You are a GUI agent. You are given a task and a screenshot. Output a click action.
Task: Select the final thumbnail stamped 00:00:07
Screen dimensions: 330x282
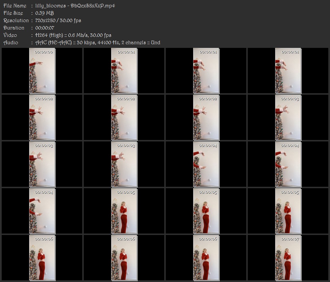pos(288,258)
